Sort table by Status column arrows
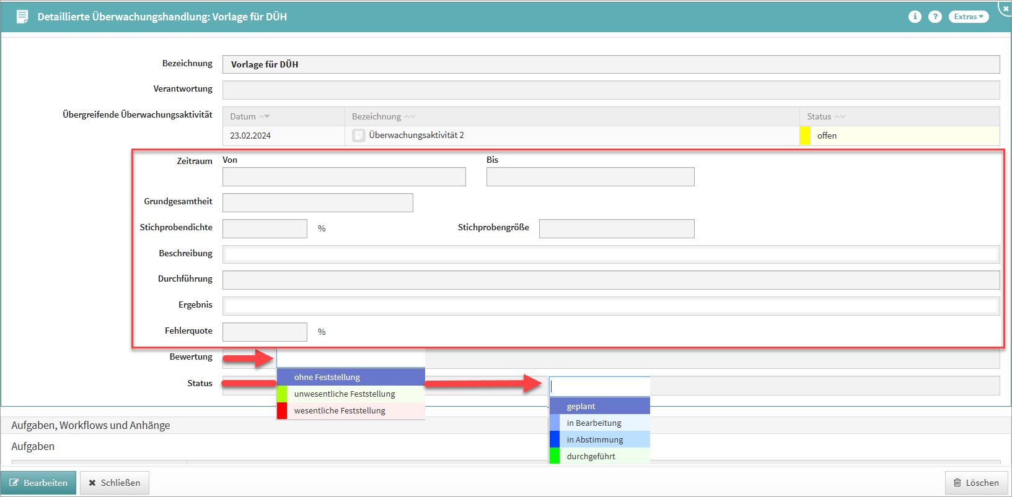This screenshot has width=1012, height=497. [x=840, y=116]
